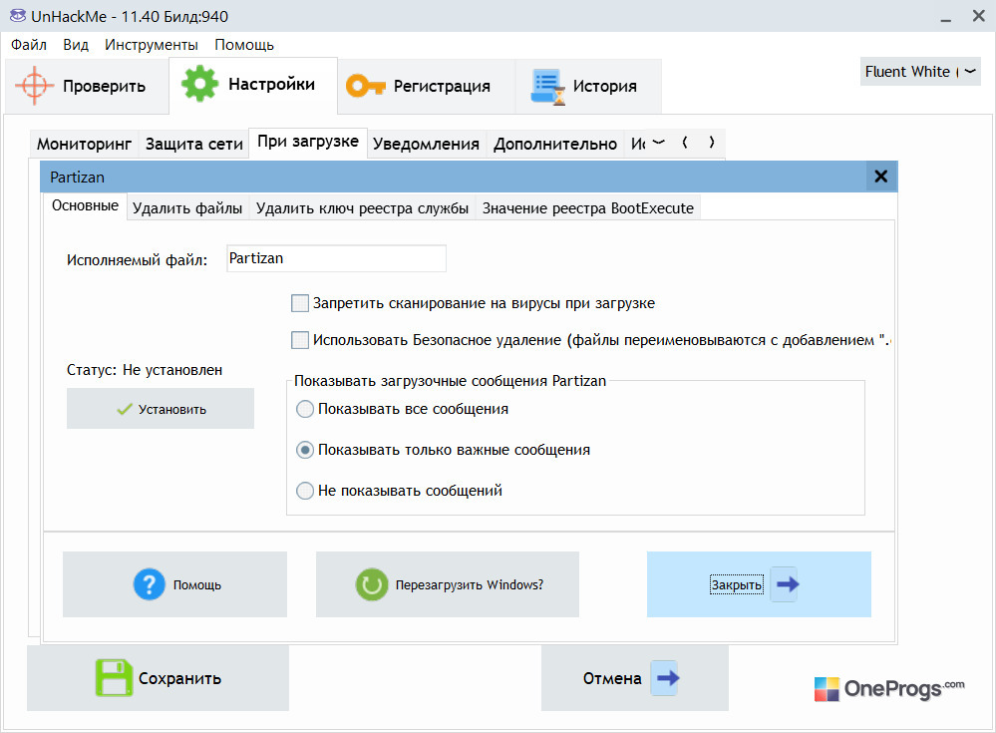Open the Fluent White theme dropdown

point(920,71)
